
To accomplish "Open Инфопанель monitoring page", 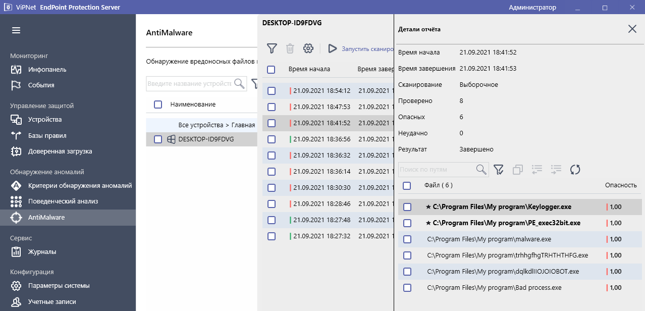I will tap(47, 69).
